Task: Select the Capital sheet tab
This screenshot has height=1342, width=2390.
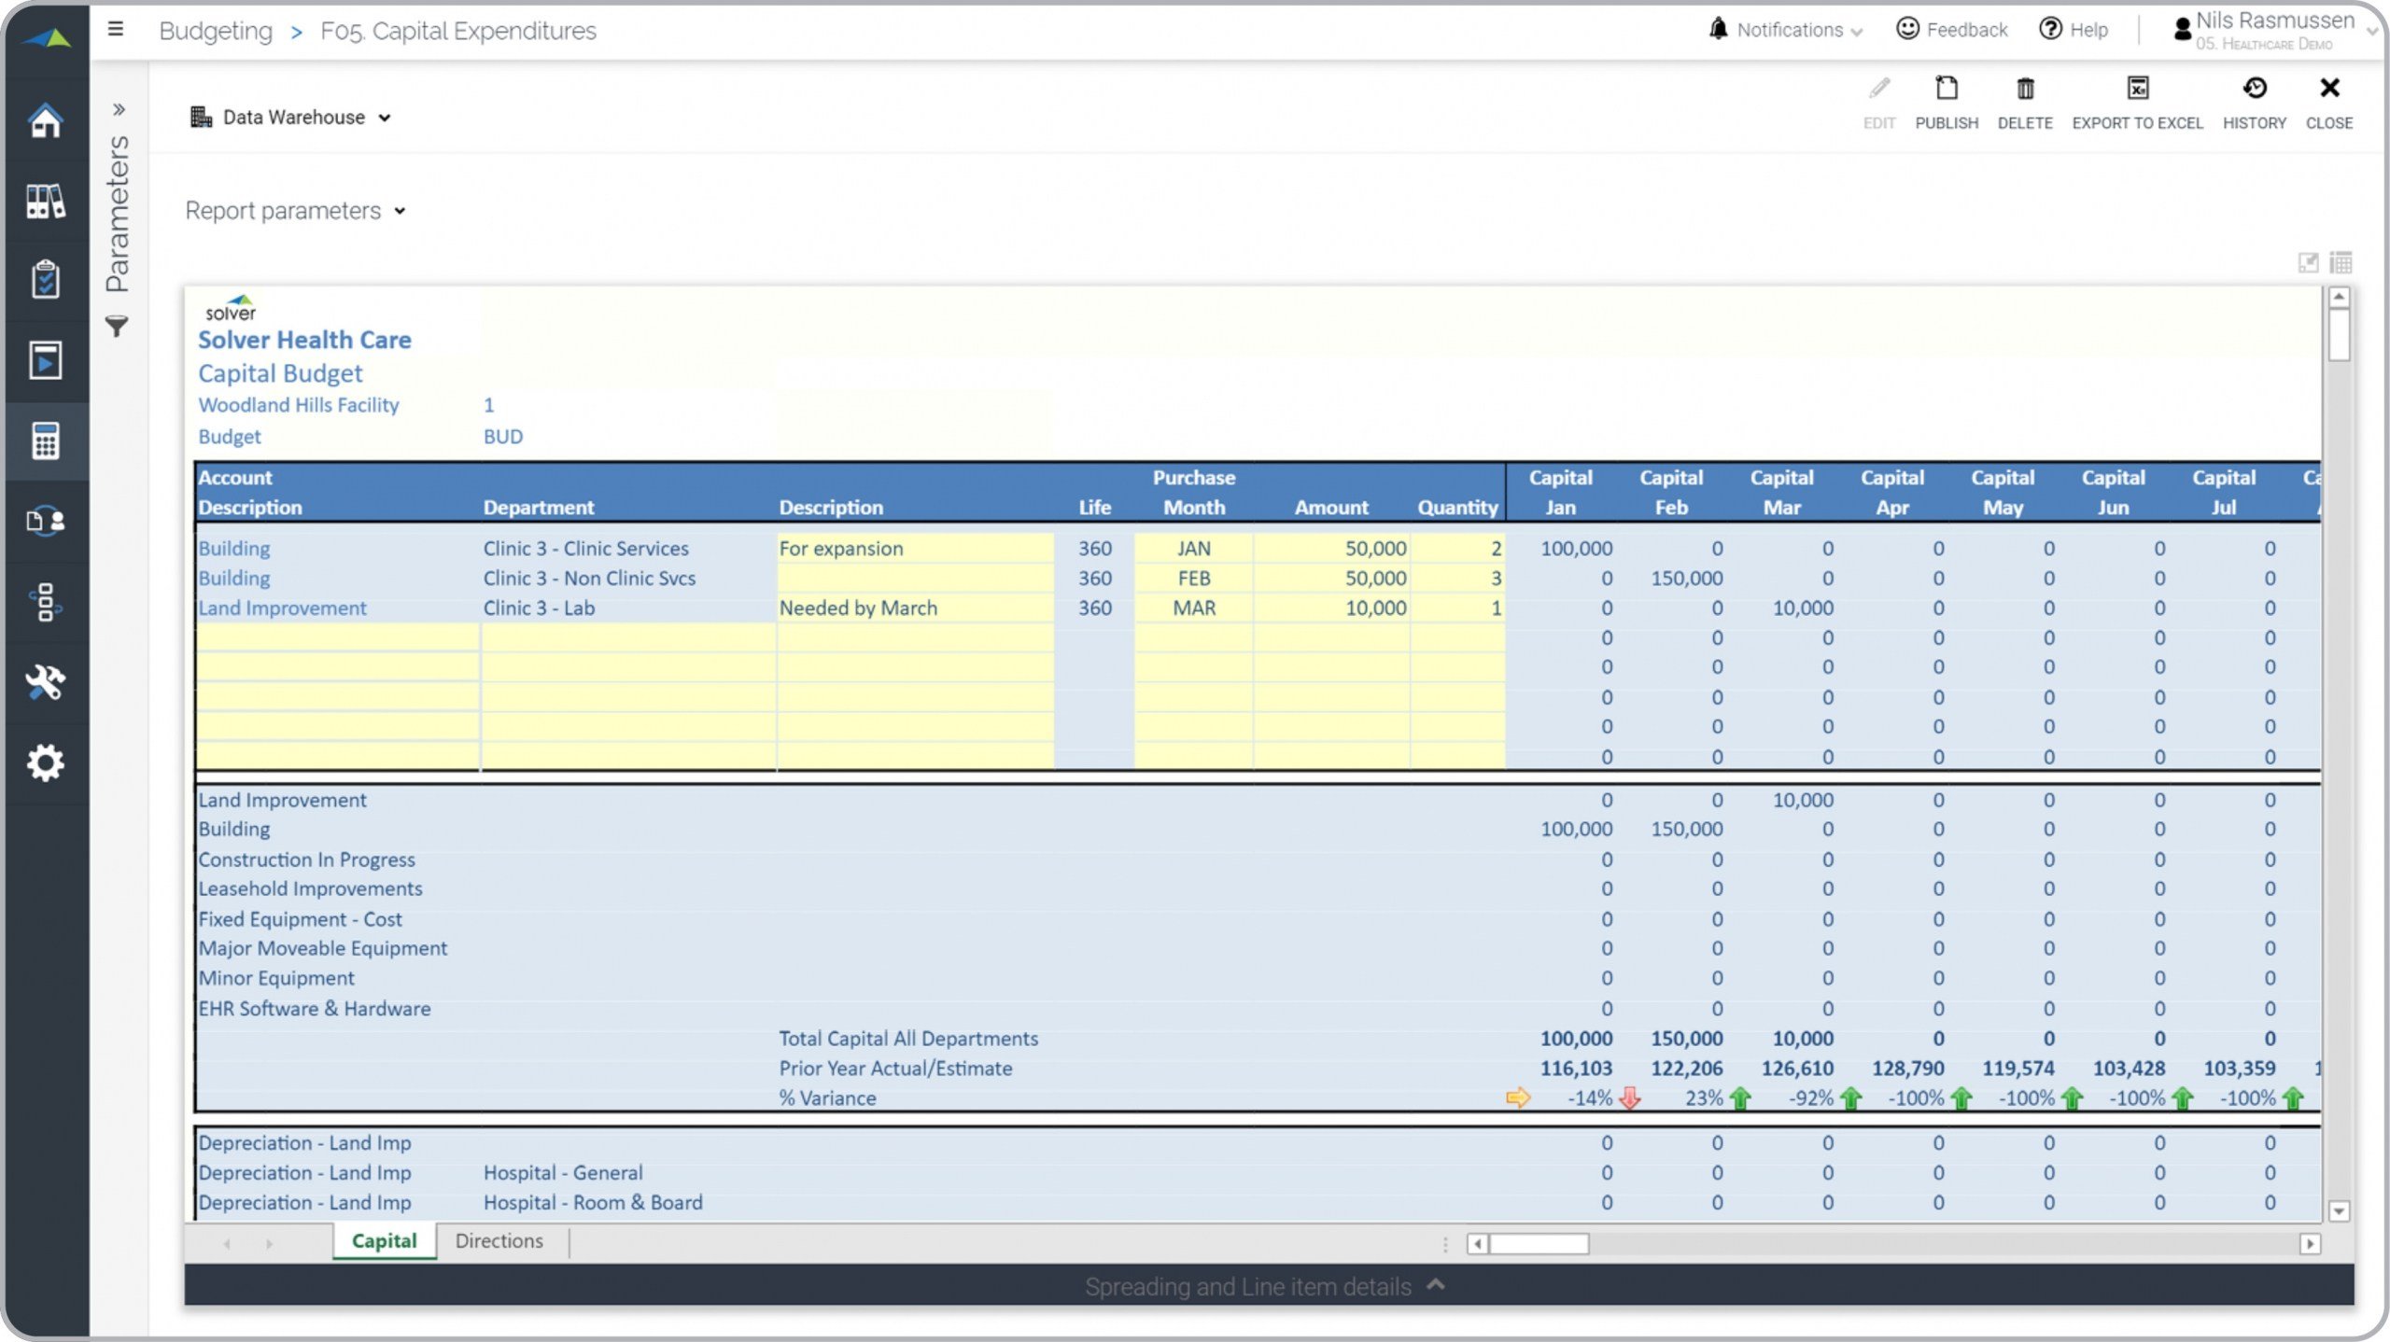Action: [384, 1241]
